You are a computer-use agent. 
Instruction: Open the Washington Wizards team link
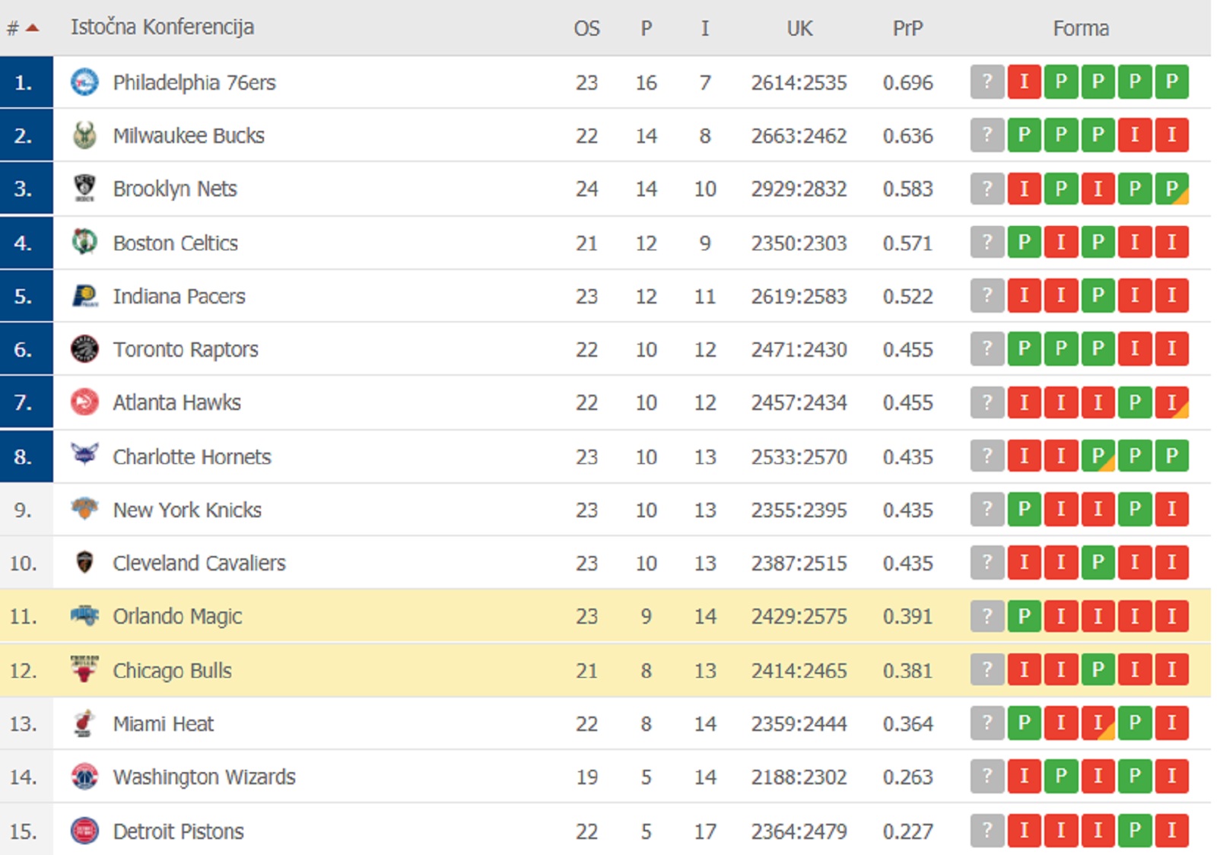click(204, 777)
